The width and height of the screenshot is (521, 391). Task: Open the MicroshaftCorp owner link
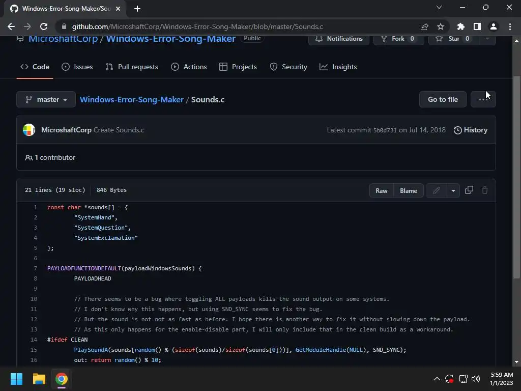click(x=63, y=39)
